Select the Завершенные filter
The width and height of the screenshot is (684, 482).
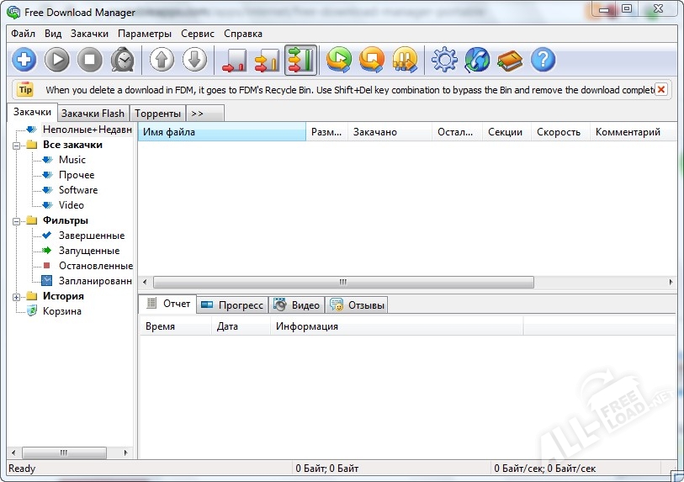click(91, 236)
